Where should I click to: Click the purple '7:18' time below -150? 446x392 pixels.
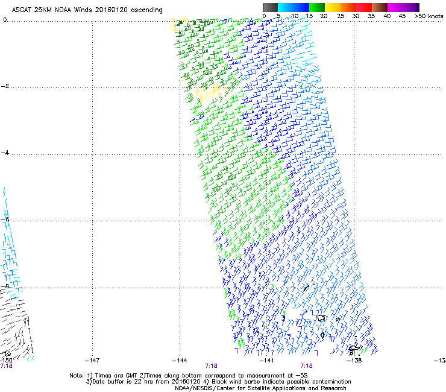6,366
